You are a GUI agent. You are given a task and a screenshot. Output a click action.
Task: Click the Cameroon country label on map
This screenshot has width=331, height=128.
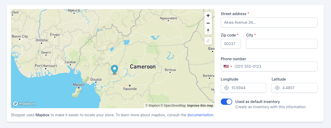[143, 67]
